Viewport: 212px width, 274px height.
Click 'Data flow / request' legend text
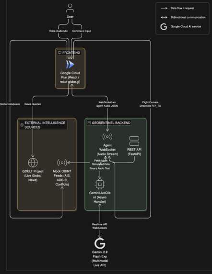pos(182,8)
